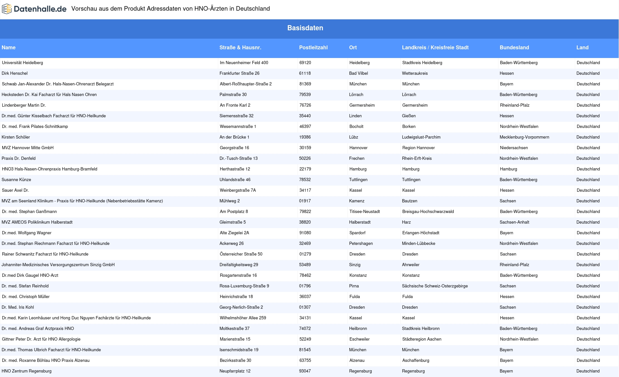Select the Ort column header
The height and width of the screenshot is (377, 619).
[x=353, y=48]
